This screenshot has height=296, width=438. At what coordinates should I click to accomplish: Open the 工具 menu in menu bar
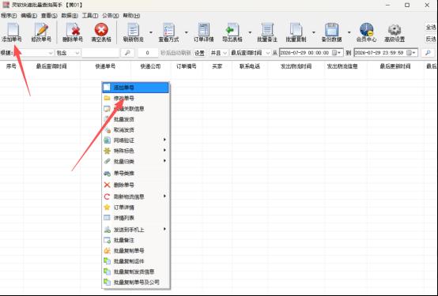click(89, 16)
